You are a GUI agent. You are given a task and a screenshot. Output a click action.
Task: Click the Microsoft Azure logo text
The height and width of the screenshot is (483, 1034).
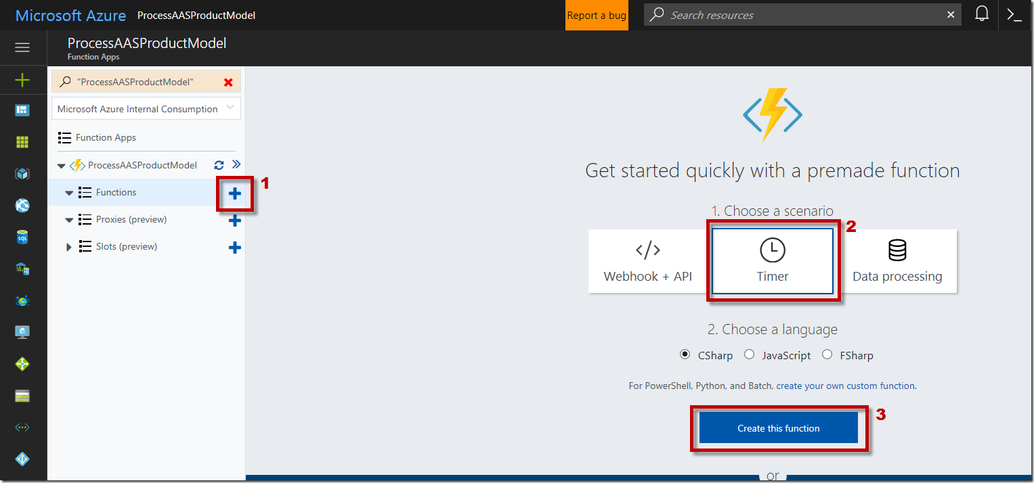click(70, 15)
